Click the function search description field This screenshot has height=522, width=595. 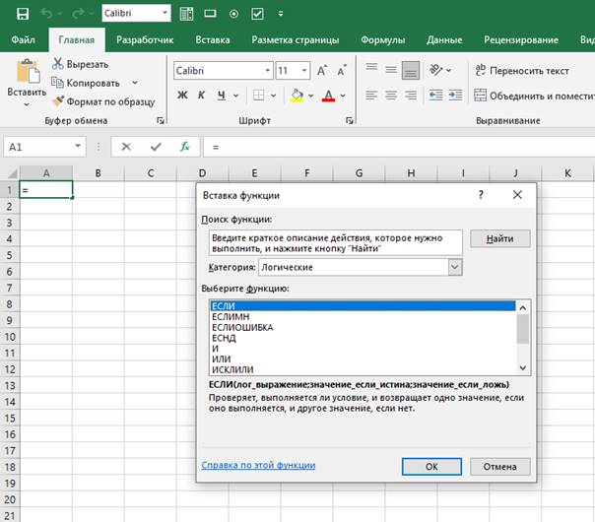335,244
